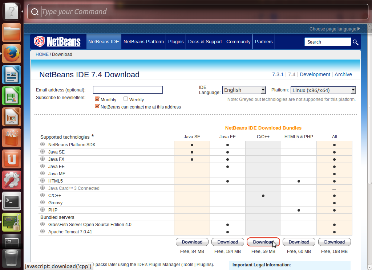372x270 pixels.
Task: Open LibreOffice Impress from the launcher
Action: (12, 117)
